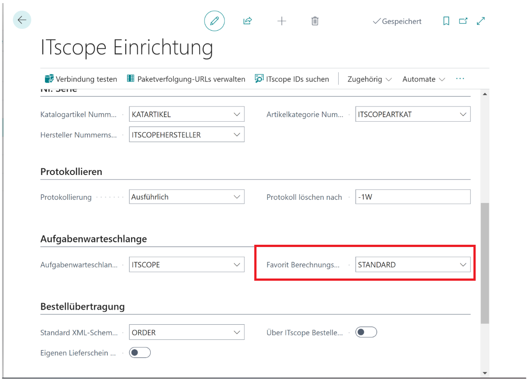Expand to full screen with the diagonal arrows

pyautogui.click(x=481, y=21)
